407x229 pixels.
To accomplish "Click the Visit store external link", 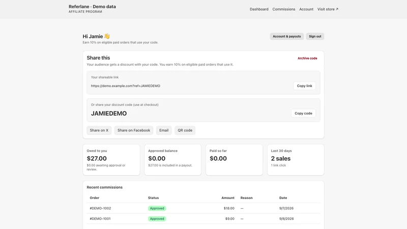I will point(328,9).
